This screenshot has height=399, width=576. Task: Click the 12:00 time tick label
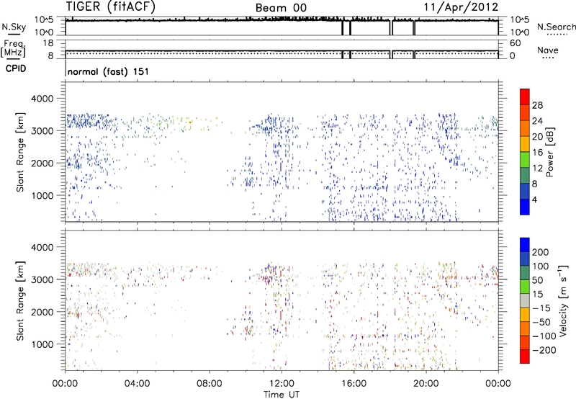[282, 384]
